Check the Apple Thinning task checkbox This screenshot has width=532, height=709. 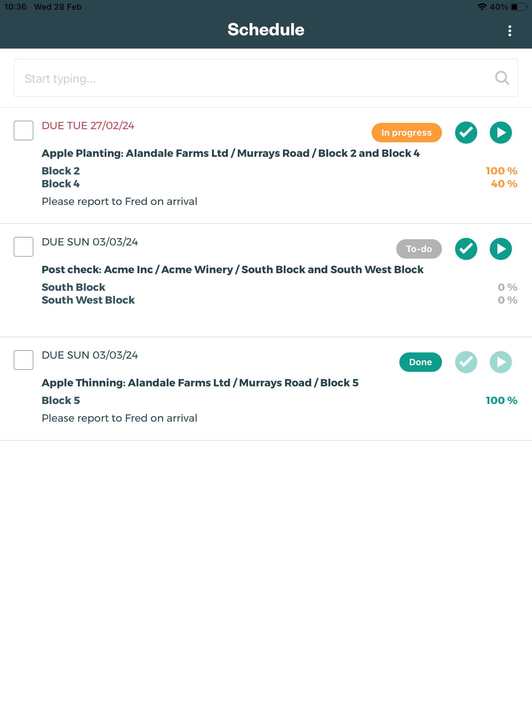(24, 360)
